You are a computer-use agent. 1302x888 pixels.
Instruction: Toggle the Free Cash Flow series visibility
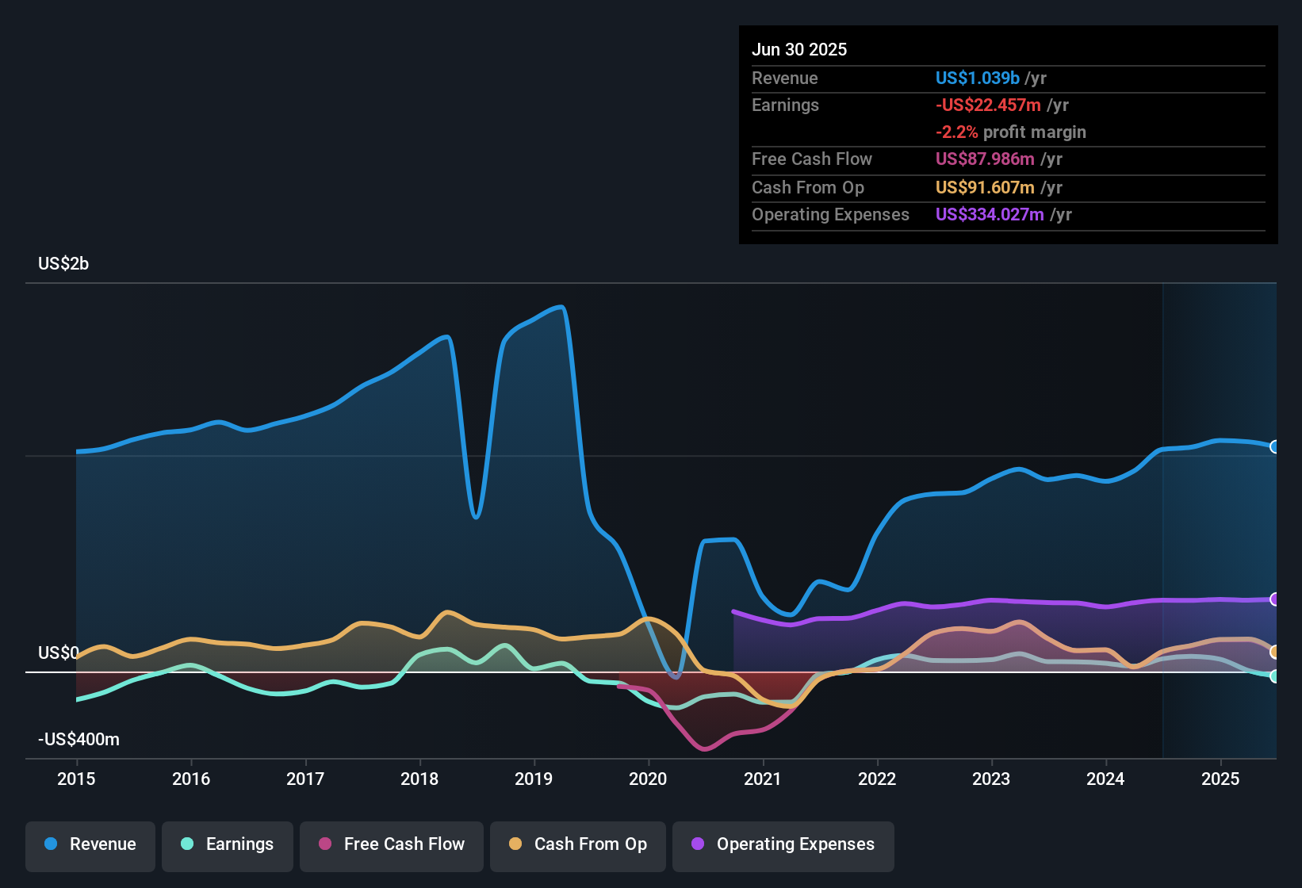(391, 844)
